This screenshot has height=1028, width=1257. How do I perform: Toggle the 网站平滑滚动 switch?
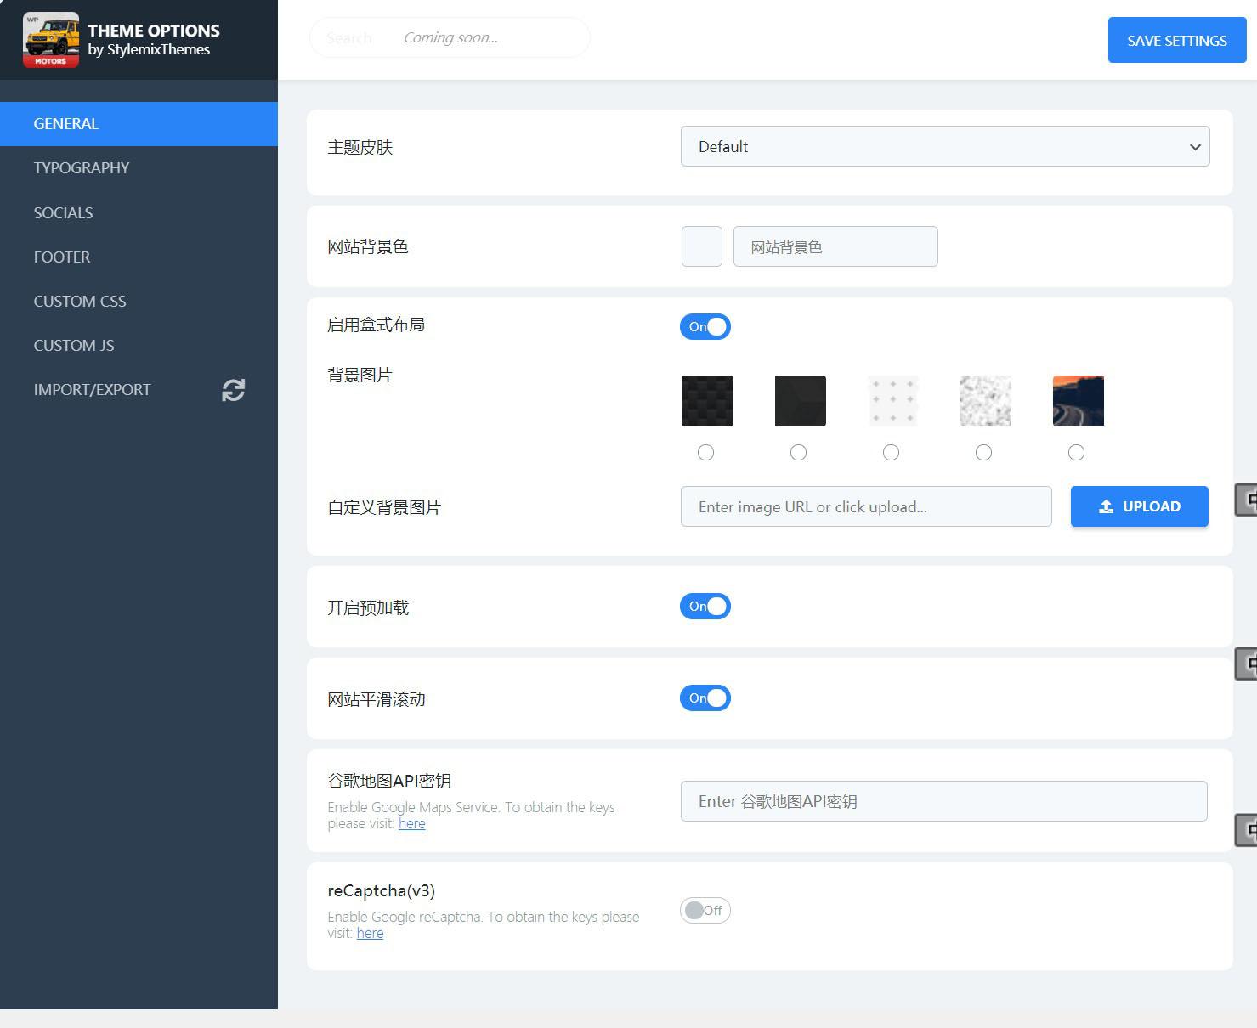click(x=705, y=698)
